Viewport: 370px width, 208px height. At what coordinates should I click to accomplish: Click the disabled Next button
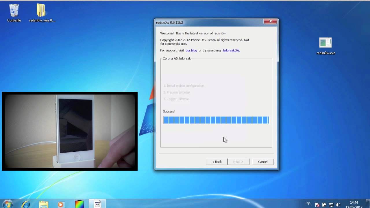[x=238, y=161]
